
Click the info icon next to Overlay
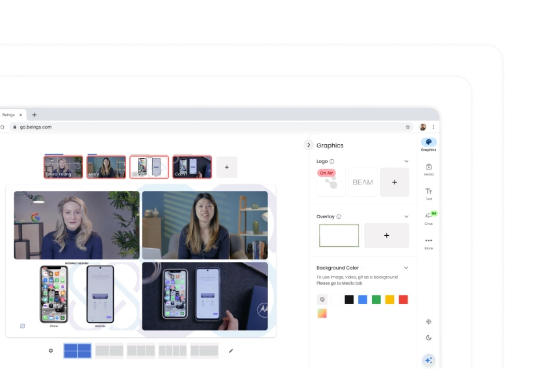[x=339, y=216]
